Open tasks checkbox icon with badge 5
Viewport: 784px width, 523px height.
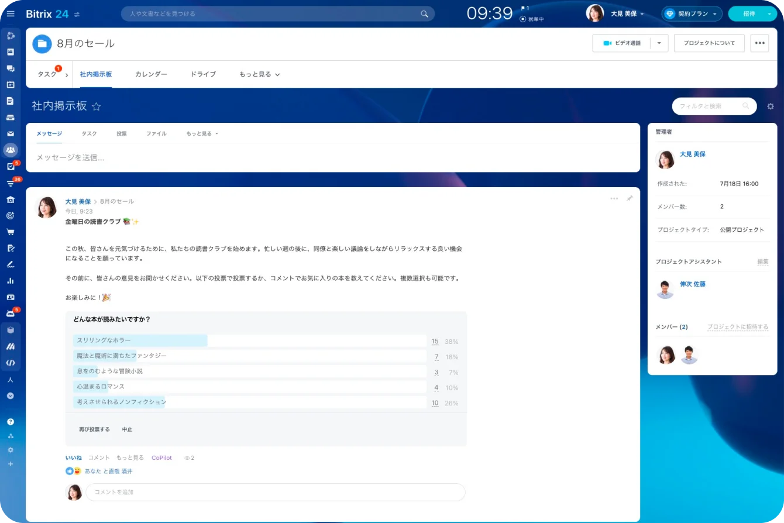click(x=11, y=167)
